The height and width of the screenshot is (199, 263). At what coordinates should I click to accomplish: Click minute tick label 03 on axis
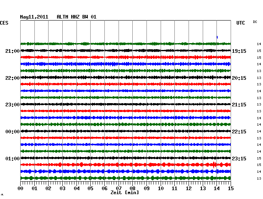coord(62,189)
